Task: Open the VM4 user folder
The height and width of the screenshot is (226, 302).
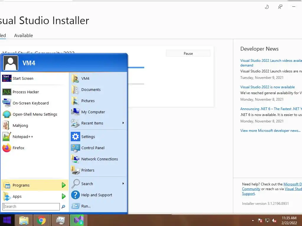Action: point(98,78)
